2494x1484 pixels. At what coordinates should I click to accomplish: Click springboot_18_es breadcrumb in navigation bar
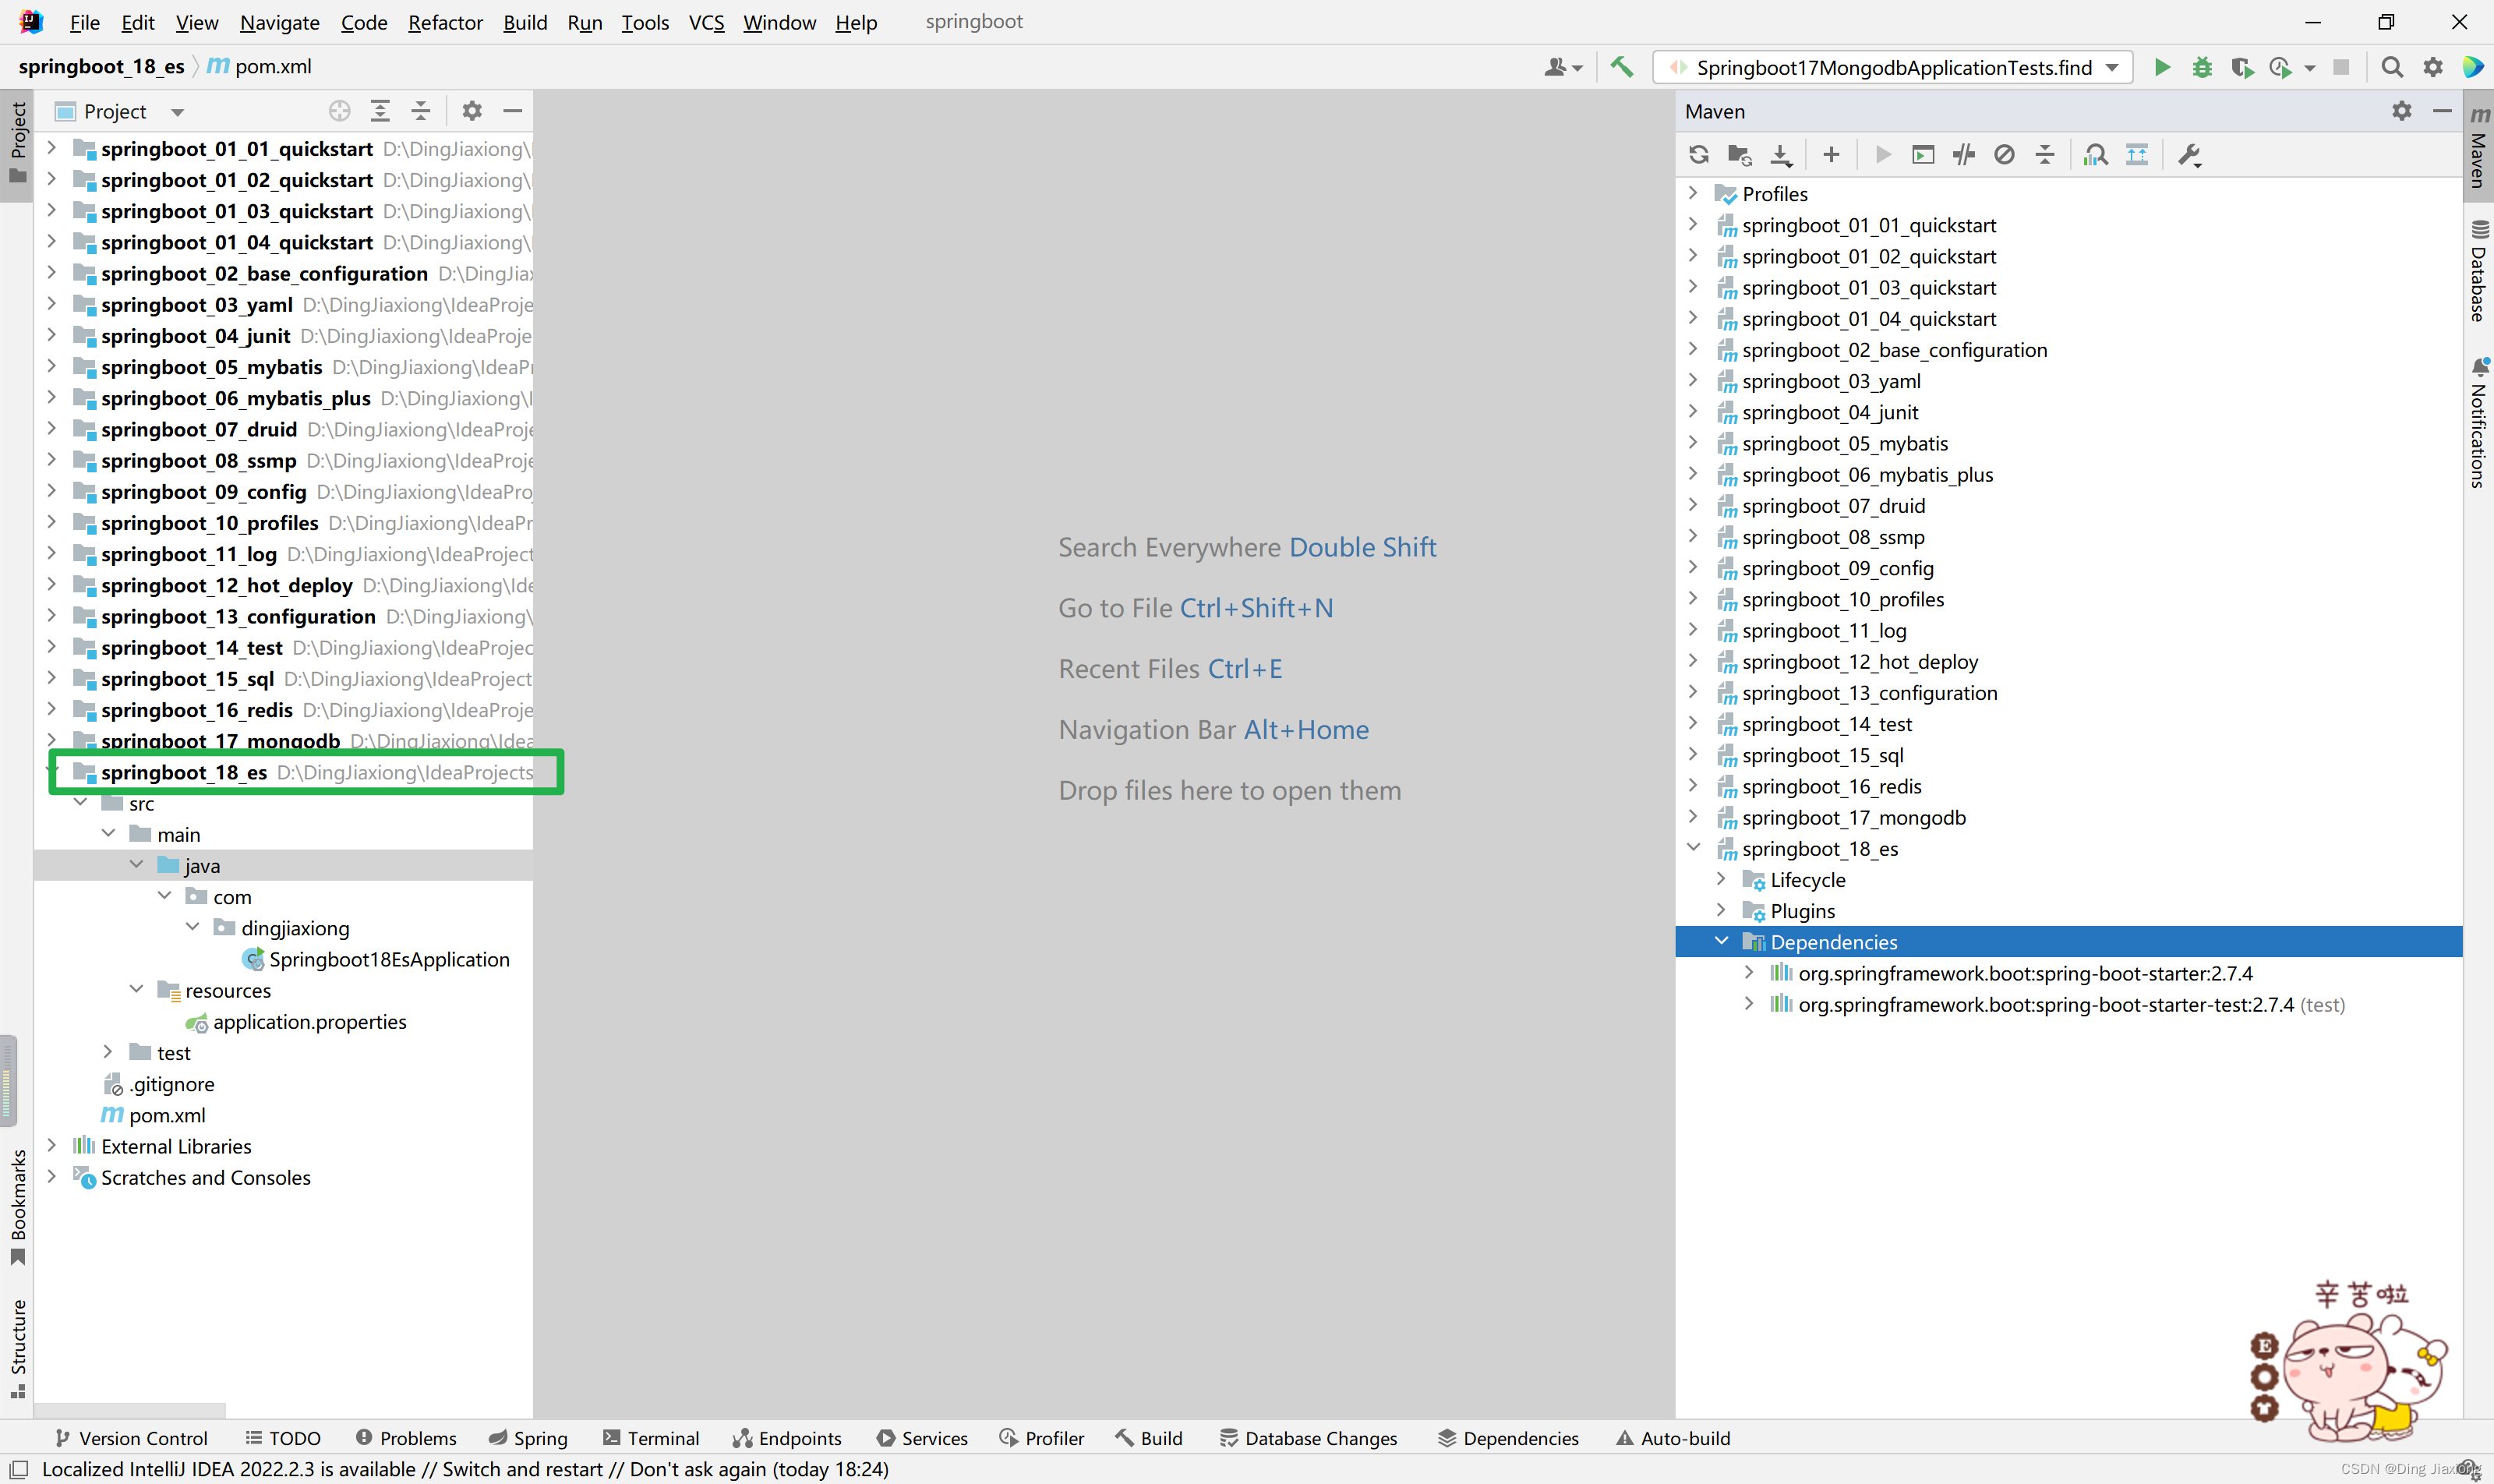click(102, 66)
